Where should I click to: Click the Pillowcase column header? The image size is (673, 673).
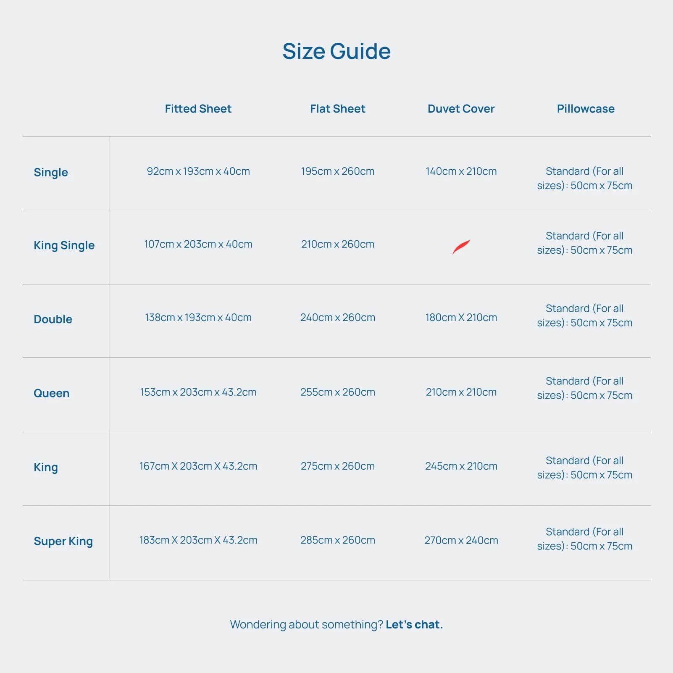point(586,109)
